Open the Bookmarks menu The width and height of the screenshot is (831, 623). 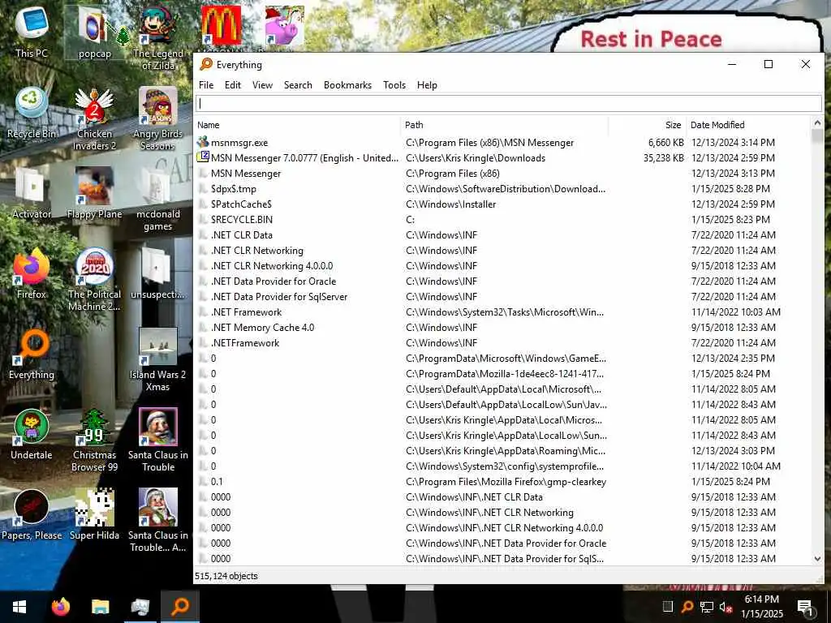pyautogui.click(x=347, y=84)
